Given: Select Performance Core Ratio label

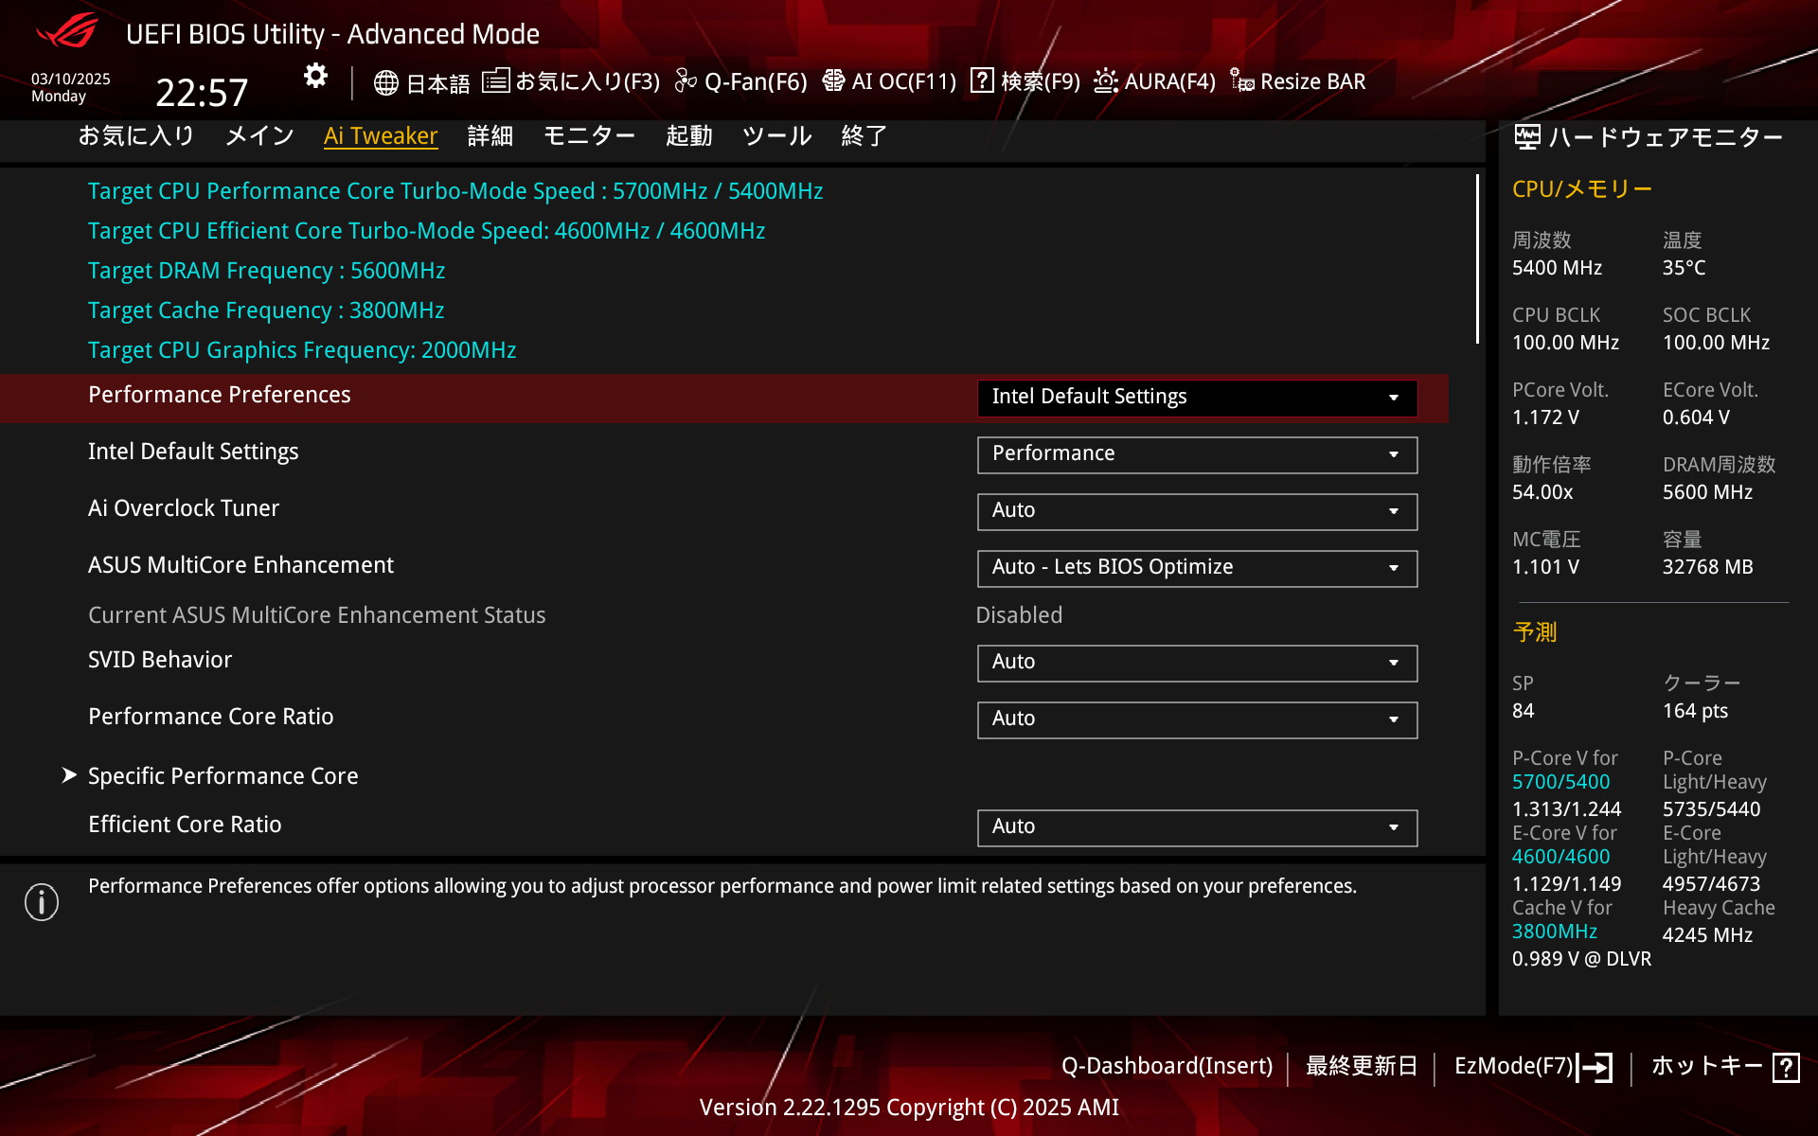Looking at the screenshot, I should click(x=210, y=717).
